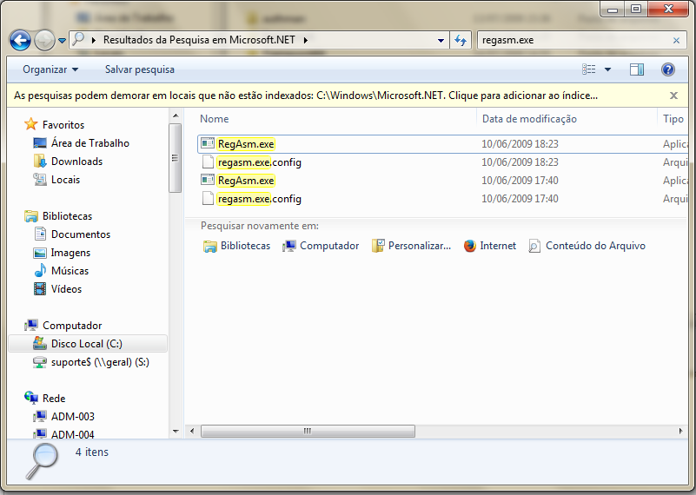Click the search magnifier icon in address bar
The height and width of the screenshot is (495, 696).
(78, 39)
